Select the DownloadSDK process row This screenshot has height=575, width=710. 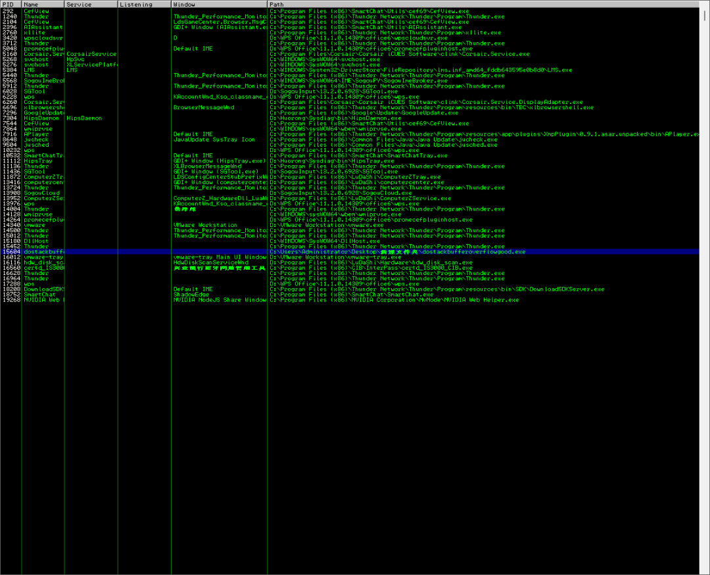point(350,289)
